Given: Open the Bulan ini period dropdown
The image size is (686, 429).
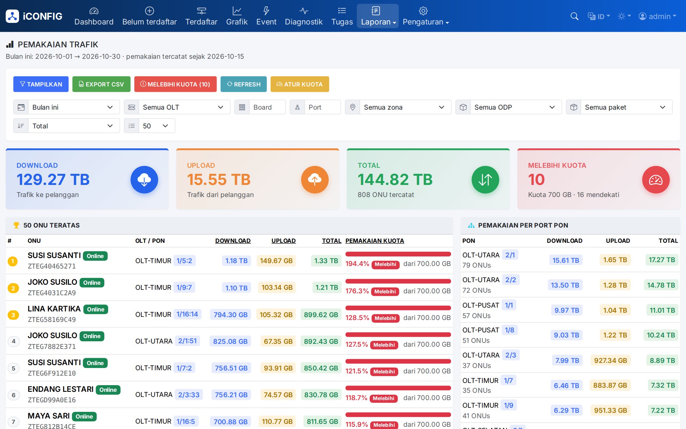Looking at the screenshot, I should point(74,107).
